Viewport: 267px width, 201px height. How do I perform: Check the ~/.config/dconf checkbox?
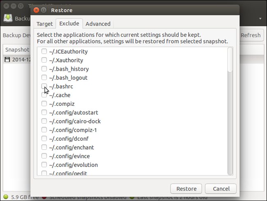pos(44,138)
